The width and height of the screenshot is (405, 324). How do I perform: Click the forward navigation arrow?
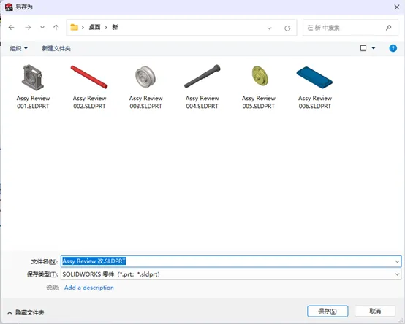tap(28, 27)
